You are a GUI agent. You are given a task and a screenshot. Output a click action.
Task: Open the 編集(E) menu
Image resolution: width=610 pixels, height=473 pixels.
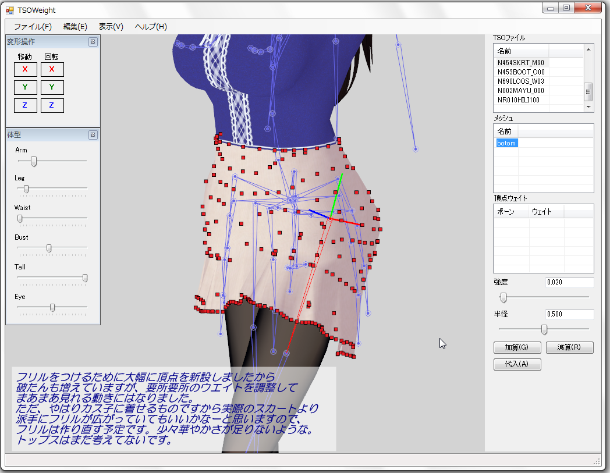75,27
